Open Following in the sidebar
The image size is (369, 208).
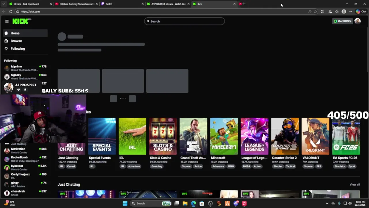(x=25, y=49)
